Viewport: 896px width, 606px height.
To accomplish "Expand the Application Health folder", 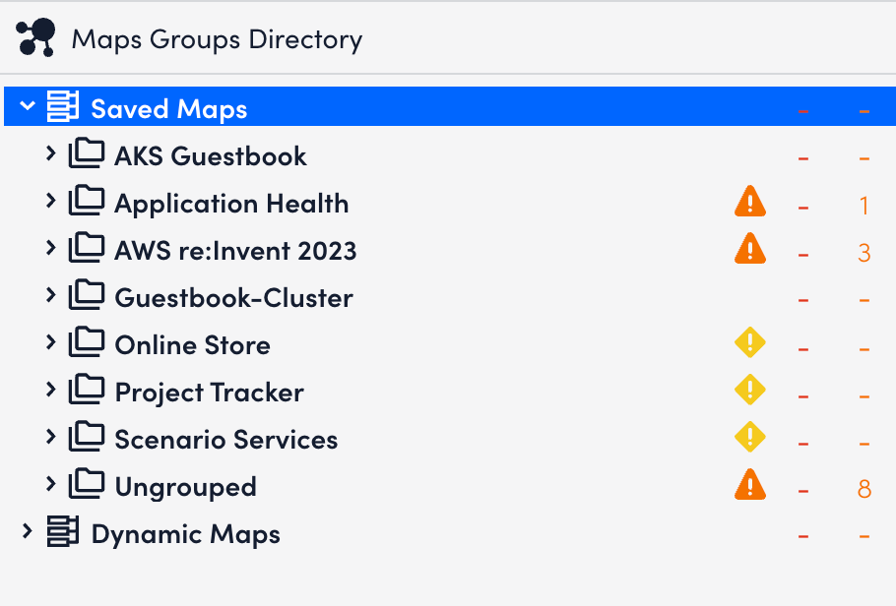I will tap(51, 201).
